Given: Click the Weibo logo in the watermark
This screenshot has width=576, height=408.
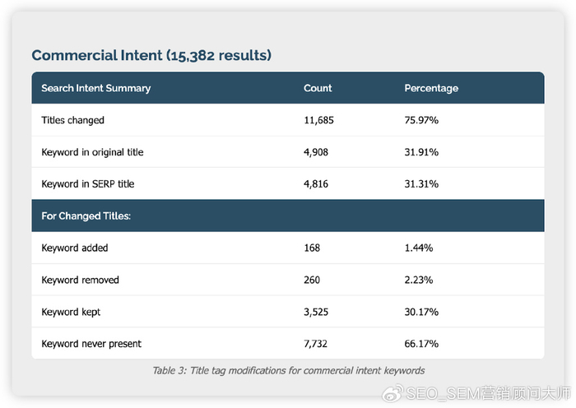Looking at the screenshot, I should (x=393, y=395).
